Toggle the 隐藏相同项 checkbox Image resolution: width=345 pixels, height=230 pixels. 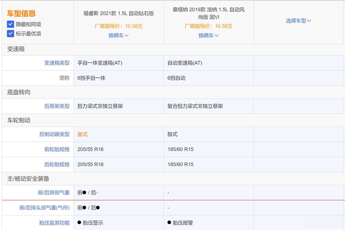(x=11, y=25)
